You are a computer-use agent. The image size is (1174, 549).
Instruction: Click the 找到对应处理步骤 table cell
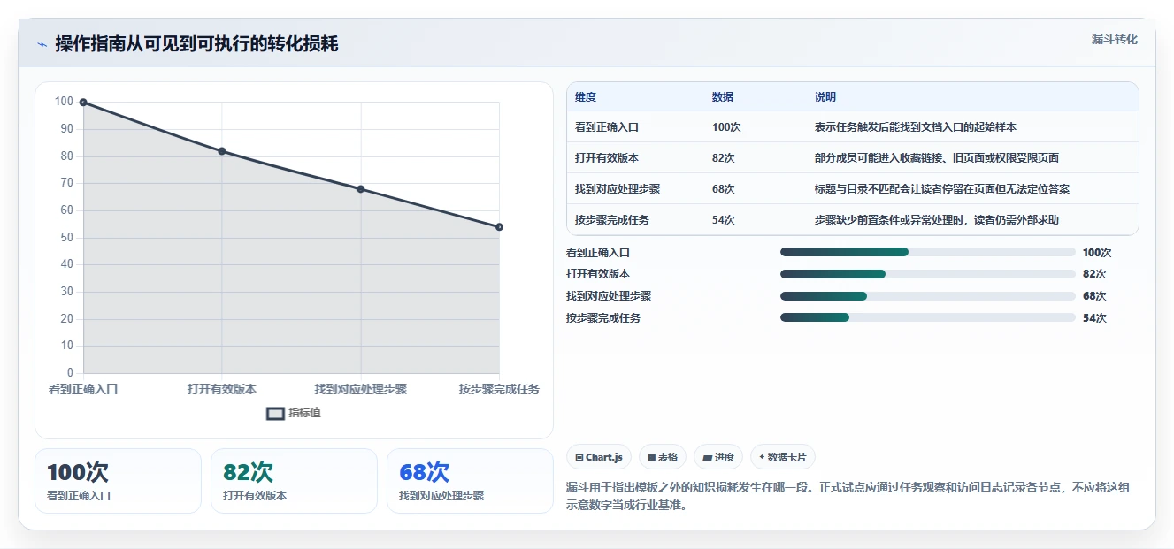[618, 189]
